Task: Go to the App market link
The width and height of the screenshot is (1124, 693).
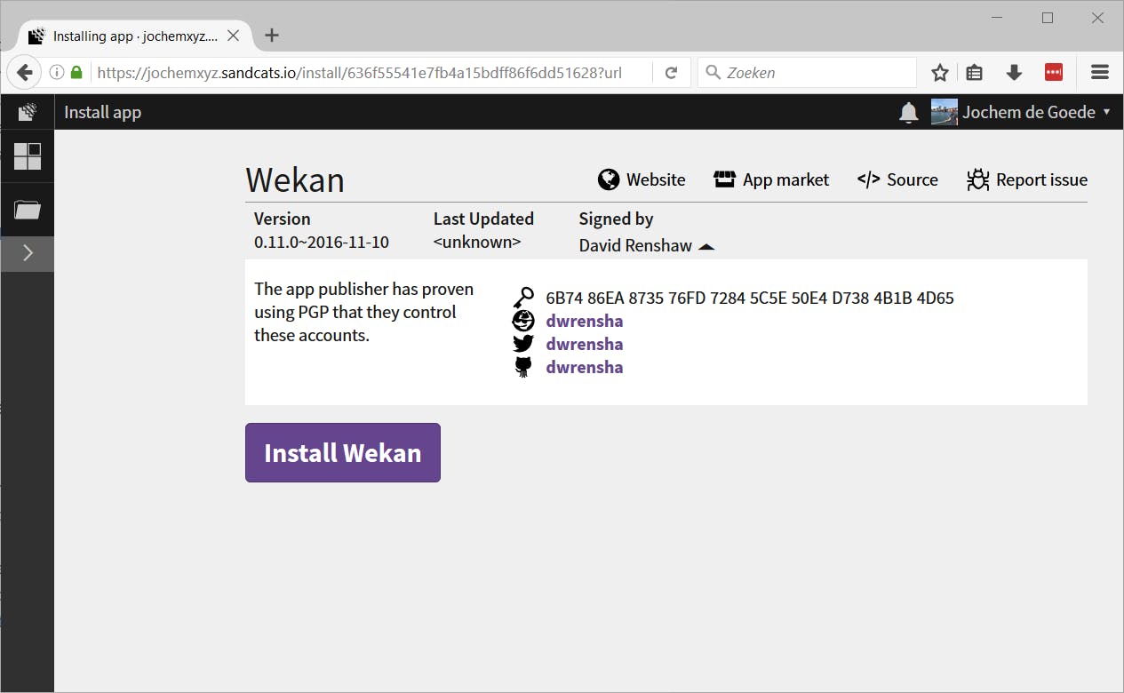Action: click(771, 179)
